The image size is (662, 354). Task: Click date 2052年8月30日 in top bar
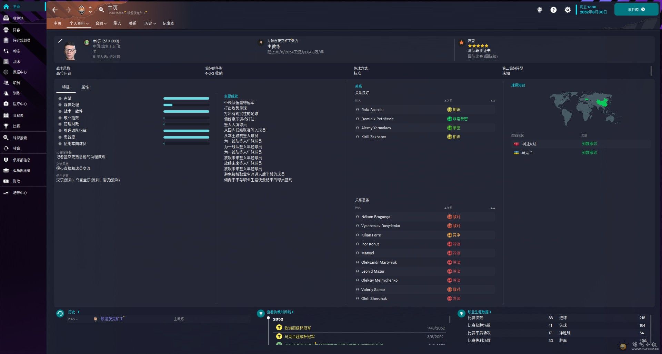tap(593, 12)
